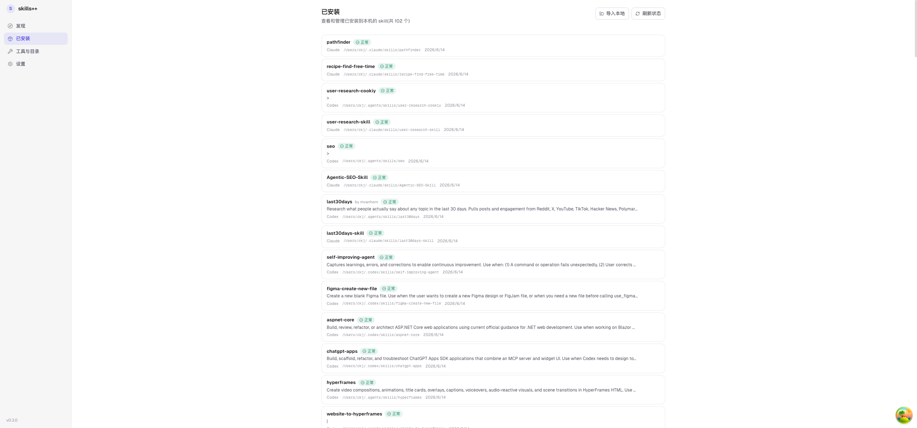Viewport: 917px width, 428px height.
Task: Click the folder import icon in 导入本地
Action: pos(601,14)
